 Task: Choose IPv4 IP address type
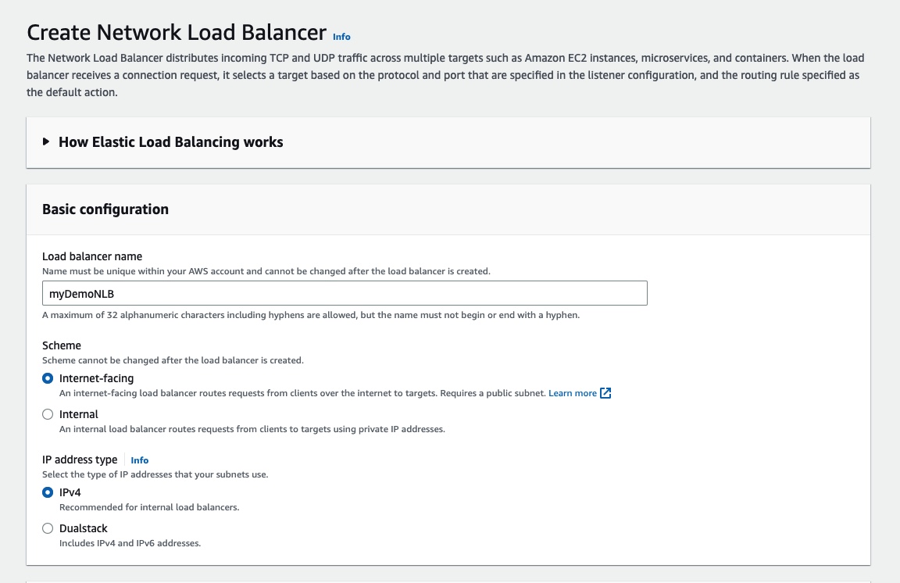[48, 492]
